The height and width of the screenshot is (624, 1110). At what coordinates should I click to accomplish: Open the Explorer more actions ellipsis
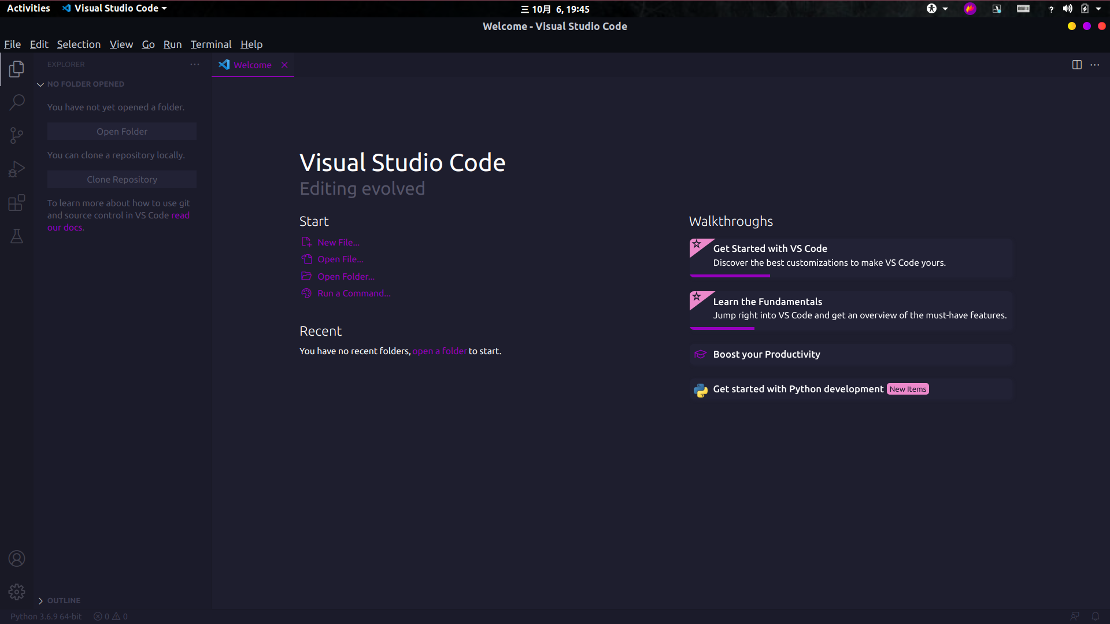point(195,65)
